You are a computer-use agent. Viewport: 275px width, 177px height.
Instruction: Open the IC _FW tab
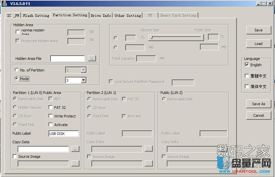tap(13, 16)
